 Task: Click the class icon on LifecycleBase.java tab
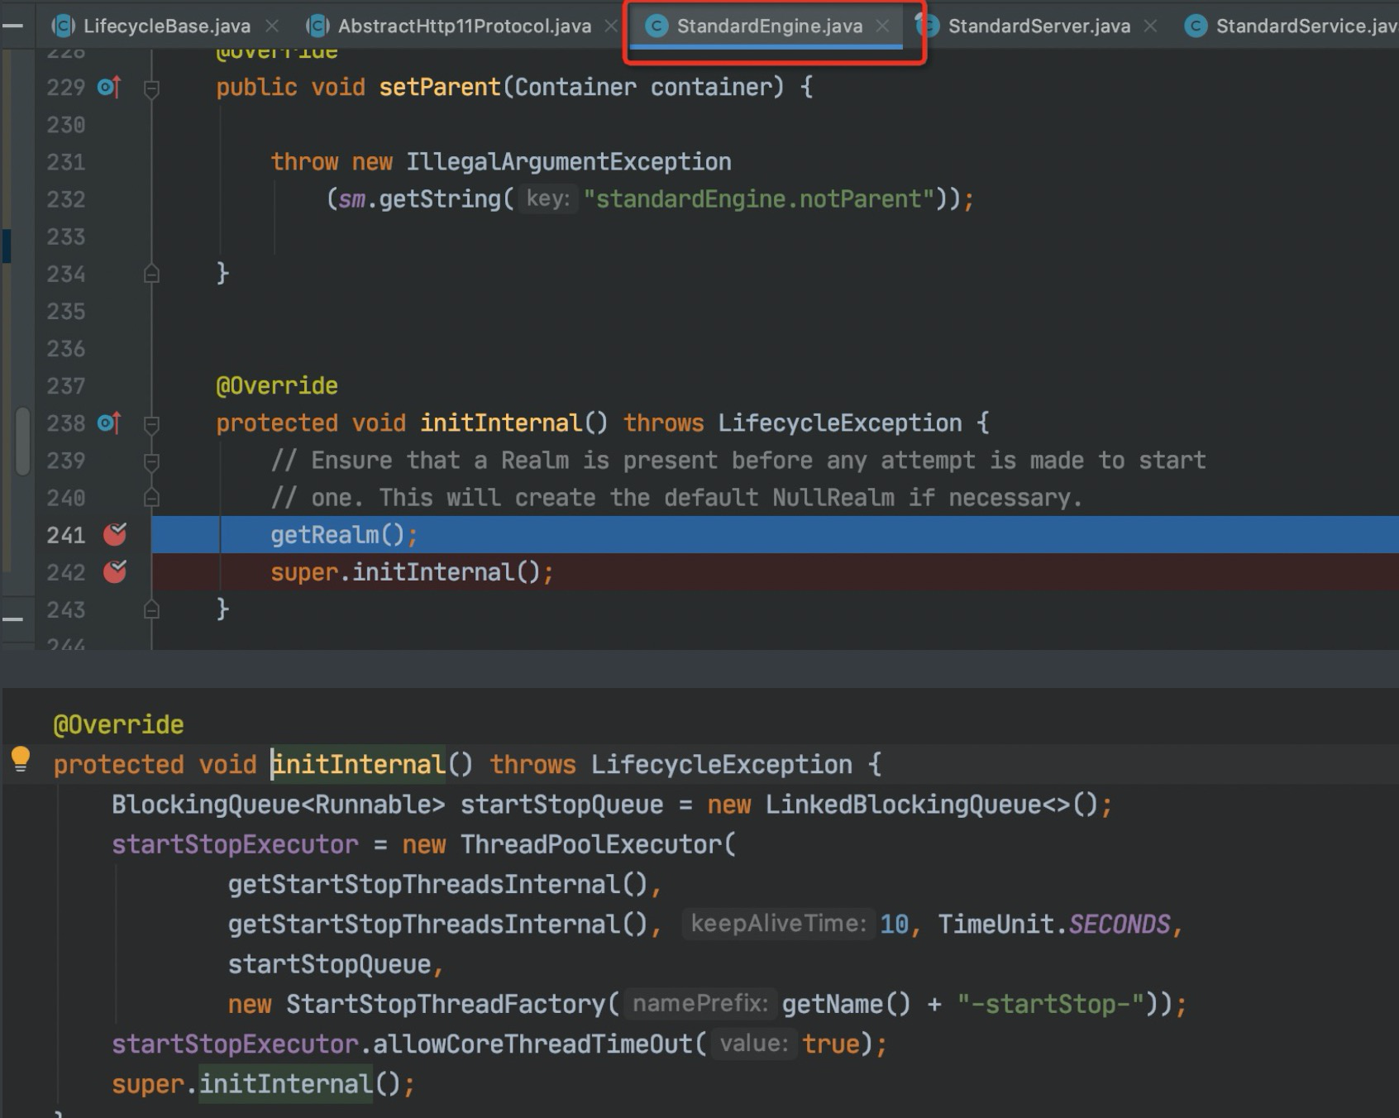pyautogui.click(x=63, y=26)
